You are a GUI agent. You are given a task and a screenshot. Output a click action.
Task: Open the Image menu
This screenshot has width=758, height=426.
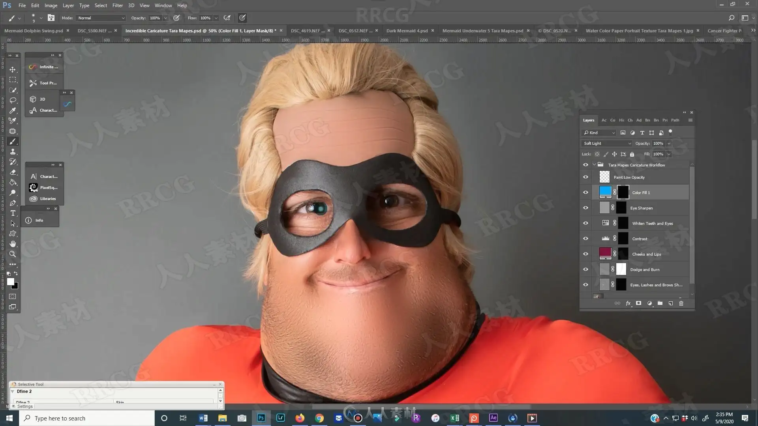pyautogui.click(x=51, y=6)
